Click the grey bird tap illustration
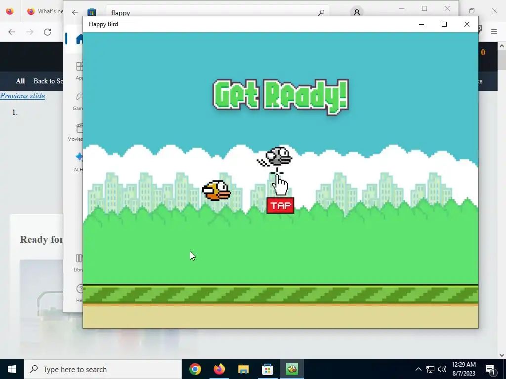The width and height of the screenshot is (506, 379). coord(275,156)
